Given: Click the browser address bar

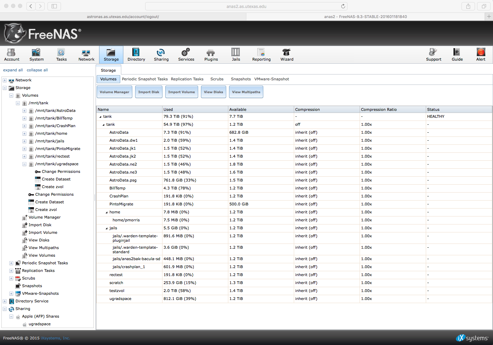Looking at the screenshot, I should point(246,6).
